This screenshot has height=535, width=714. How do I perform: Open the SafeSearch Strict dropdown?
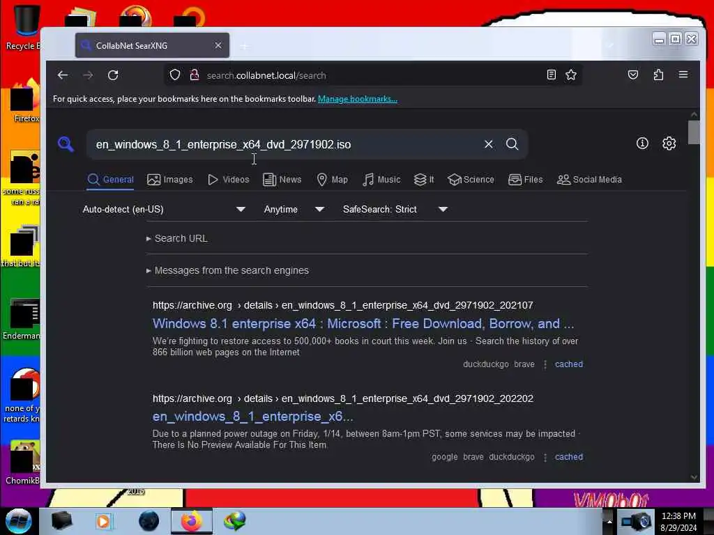(395, 209)
